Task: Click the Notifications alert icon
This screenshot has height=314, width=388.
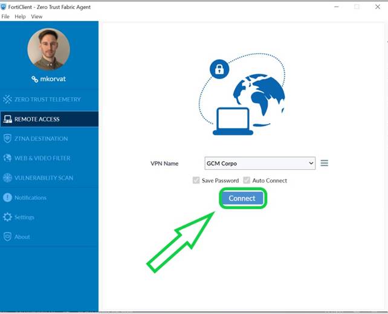Action: tap(7, 197)
